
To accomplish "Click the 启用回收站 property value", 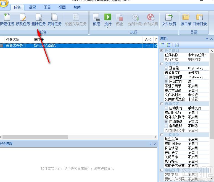I will tap(198, 143).
